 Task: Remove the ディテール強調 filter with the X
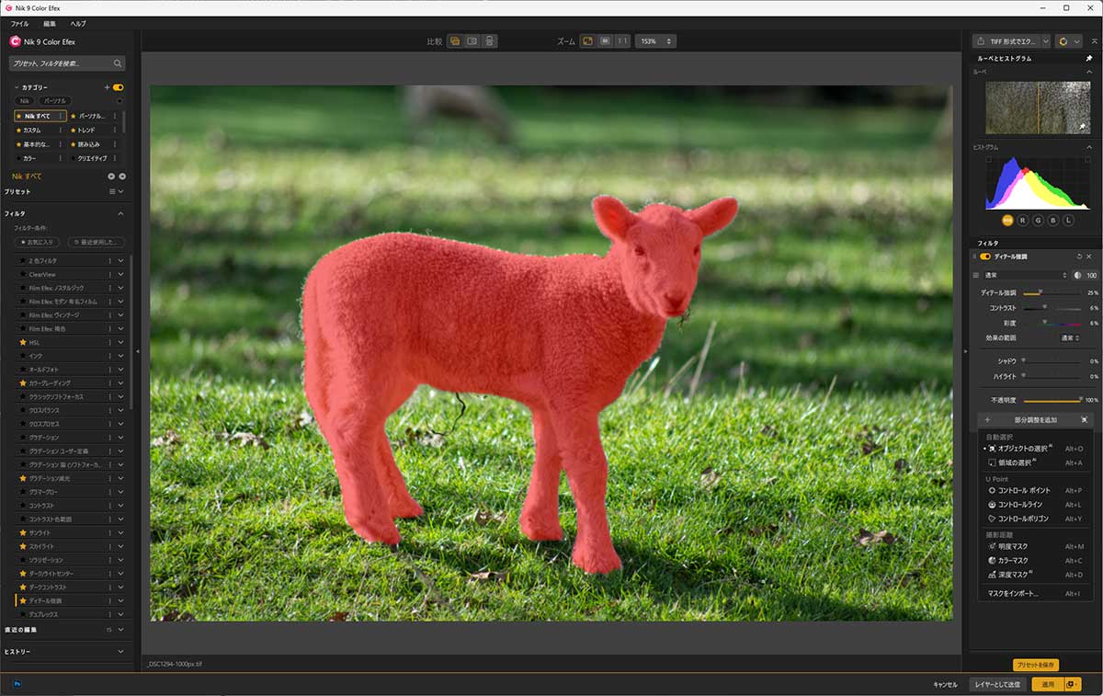pyautogui.click(x=1089, y=257)
